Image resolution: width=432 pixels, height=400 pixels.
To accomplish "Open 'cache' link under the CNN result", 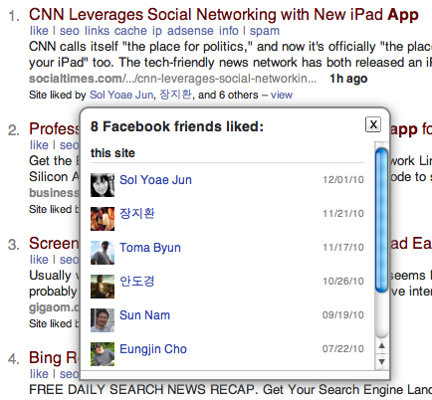I will click(130, 31).
